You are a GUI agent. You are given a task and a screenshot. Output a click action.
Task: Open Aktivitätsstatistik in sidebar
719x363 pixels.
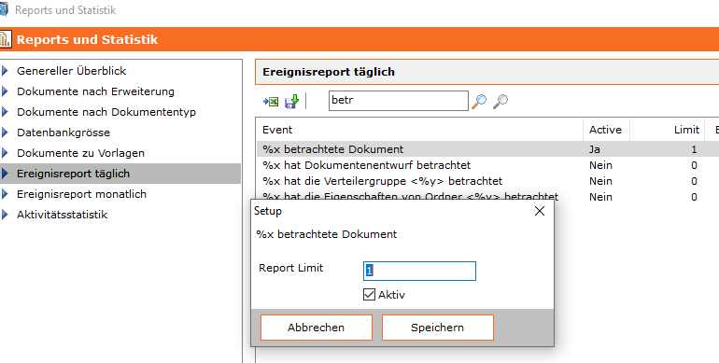tap(62, 215)
